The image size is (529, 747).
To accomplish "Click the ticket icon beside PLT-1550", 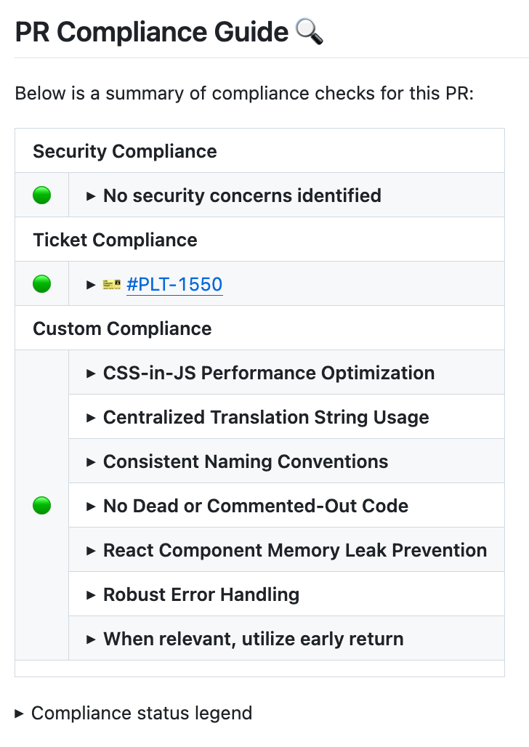I will click(112, 284).
